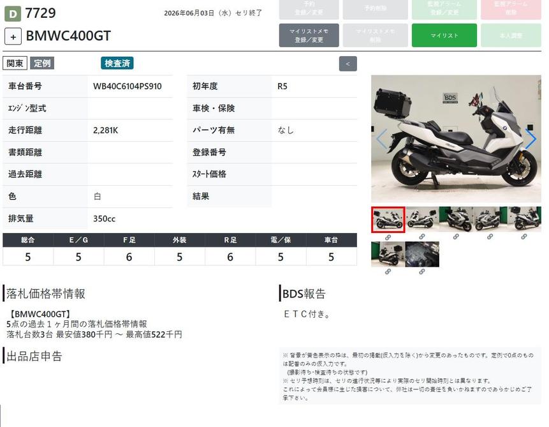The width and height of the screenshot is (549, 427).
Task: Click the pink 監視アラーム 削除 button
Action: [511, 8]
